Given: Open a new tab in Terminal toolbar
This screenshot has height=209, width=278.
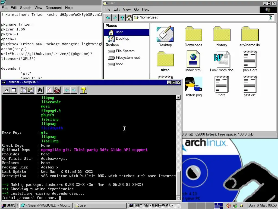Looking at the screenshot, I should (x=7, y=90).
